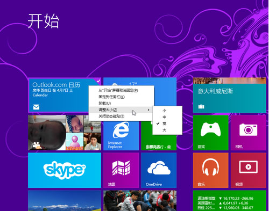The width and height of the screenshot is (269, 211).
Task: Select size 小 in resize submenu
Action: [167, 111]
